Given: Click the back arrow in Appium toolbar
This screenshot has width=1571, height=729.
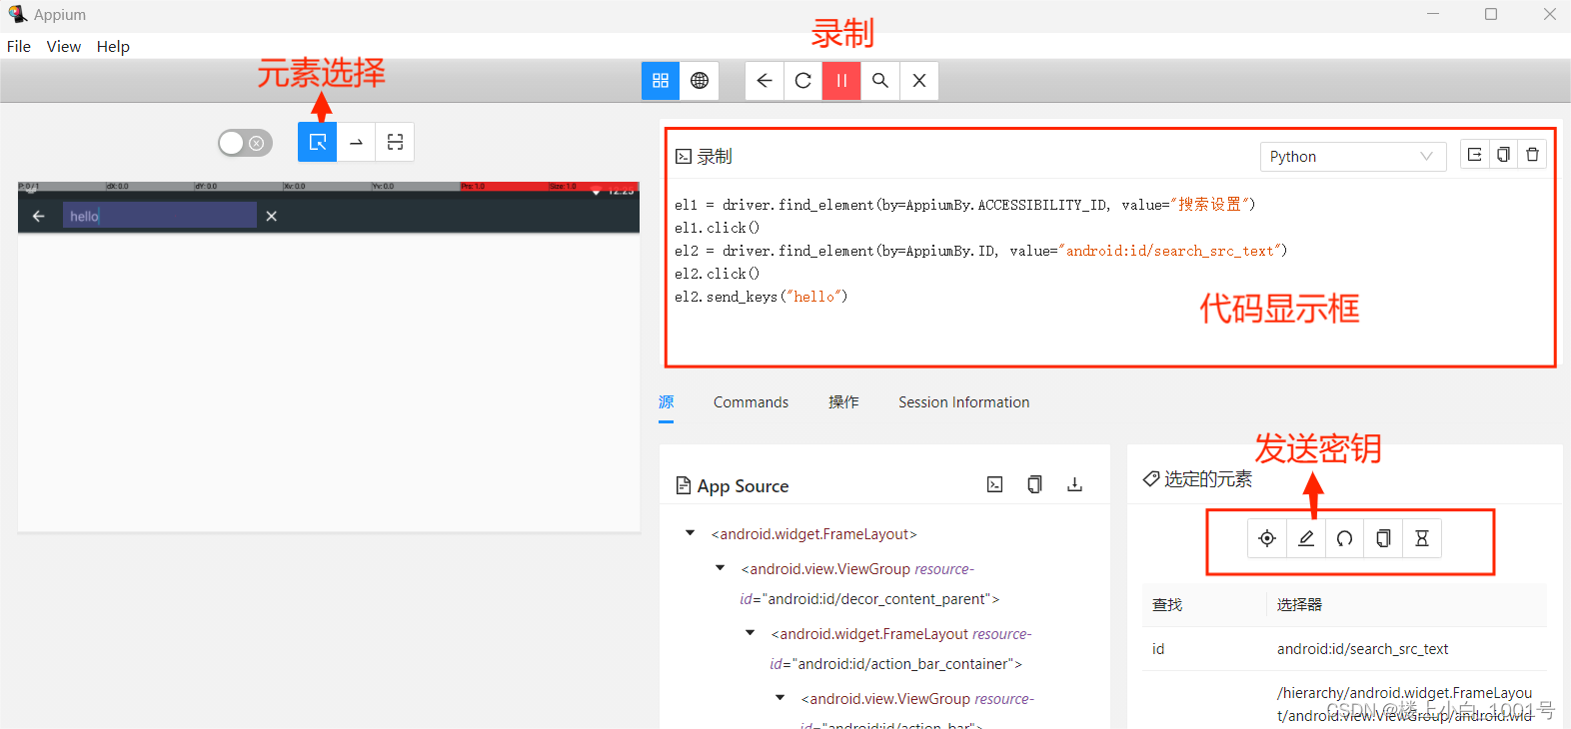Looking at the screenshot, I should 765,81.
